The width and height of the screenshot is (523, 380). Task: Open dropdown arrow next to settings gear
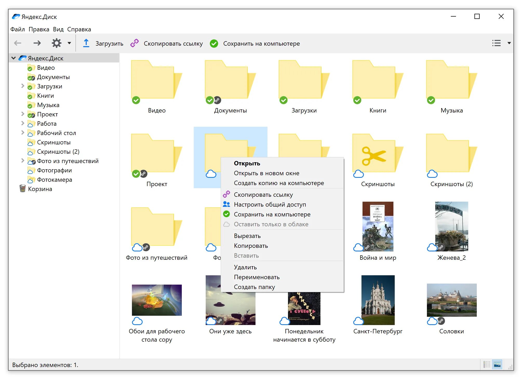pos(69,43)
